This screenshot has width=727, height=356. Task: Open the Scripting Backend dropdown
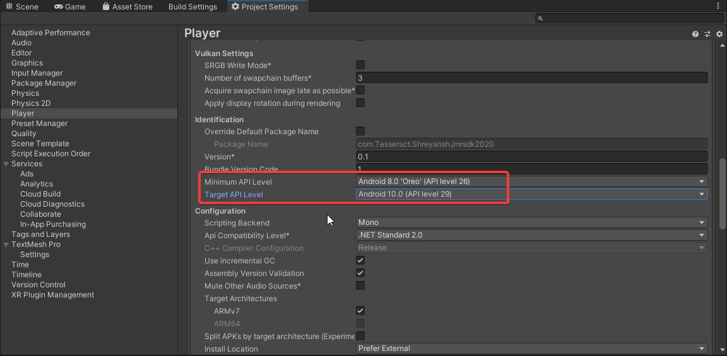point(531,222)
